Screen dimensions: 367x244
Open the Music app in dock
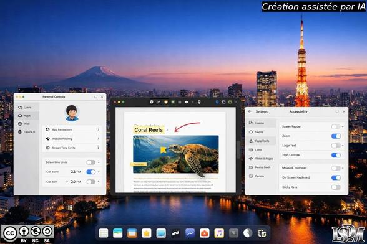219,233
